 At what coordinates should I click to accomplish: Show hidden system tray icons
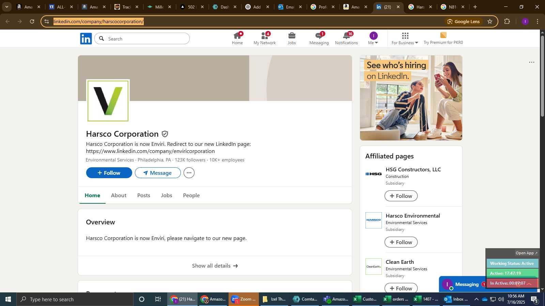pyautogui.click(x=476, y=299)
